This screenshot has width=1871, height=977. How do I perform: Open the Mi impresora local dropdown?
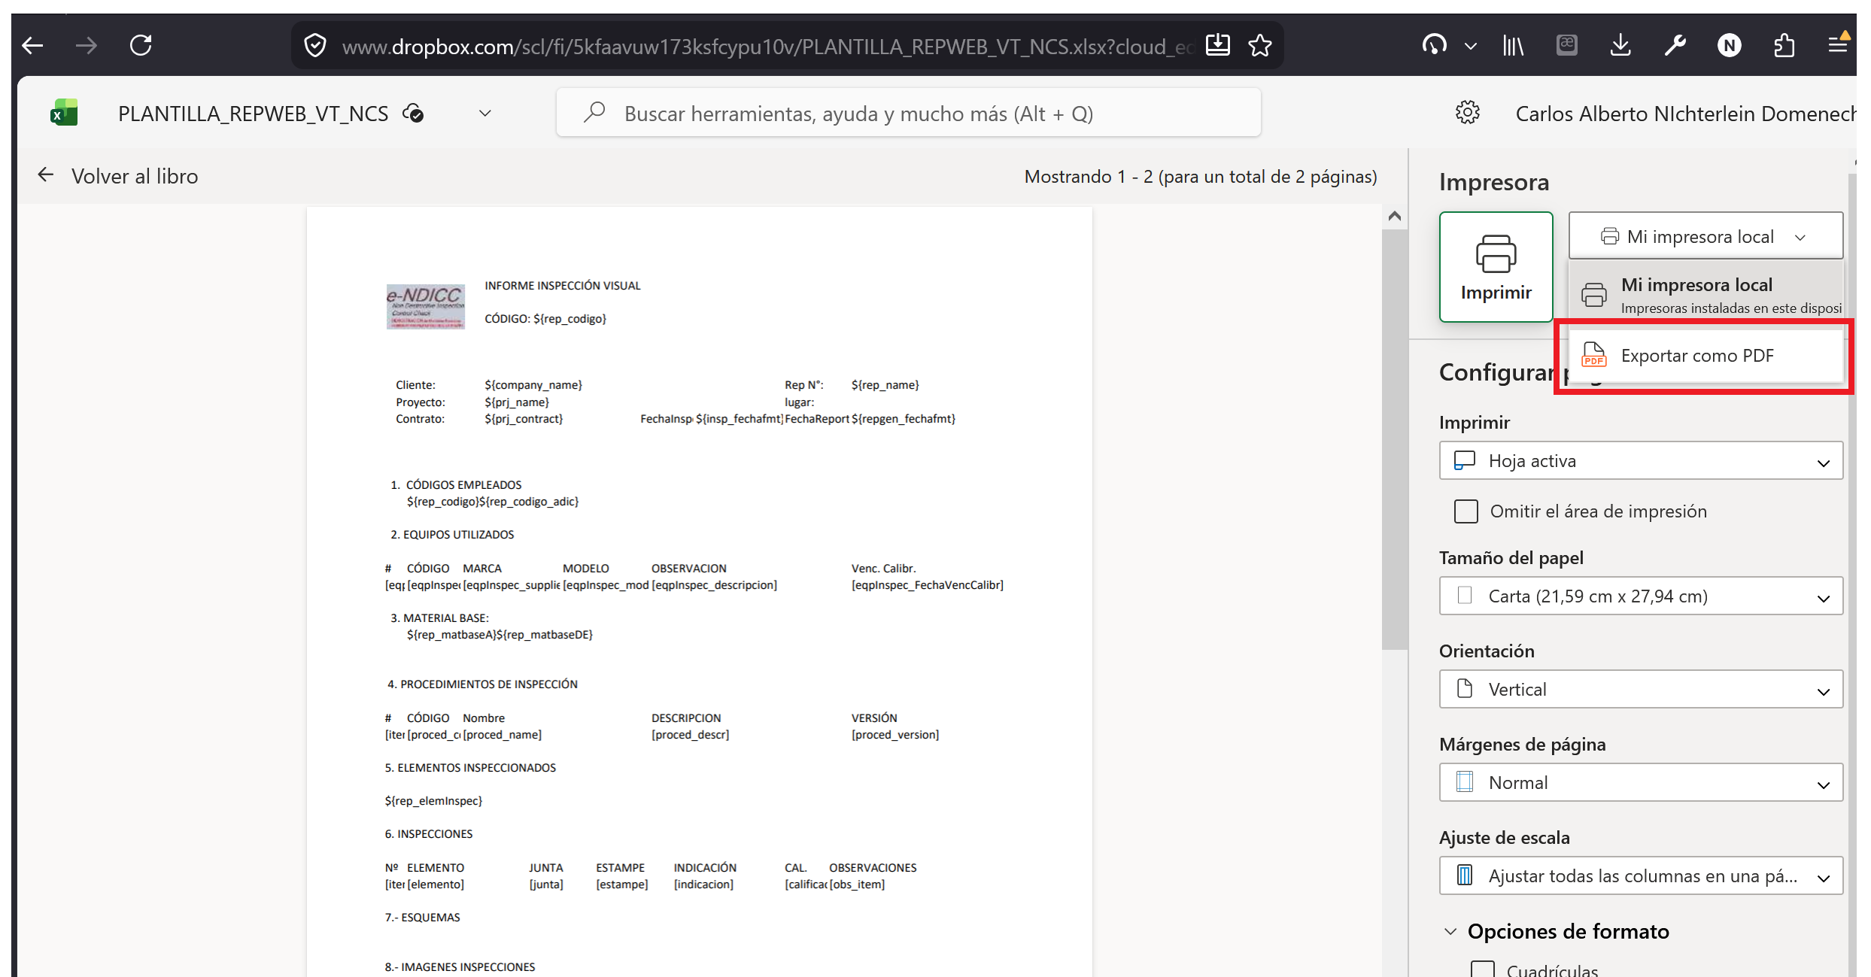pos(1705,236)
